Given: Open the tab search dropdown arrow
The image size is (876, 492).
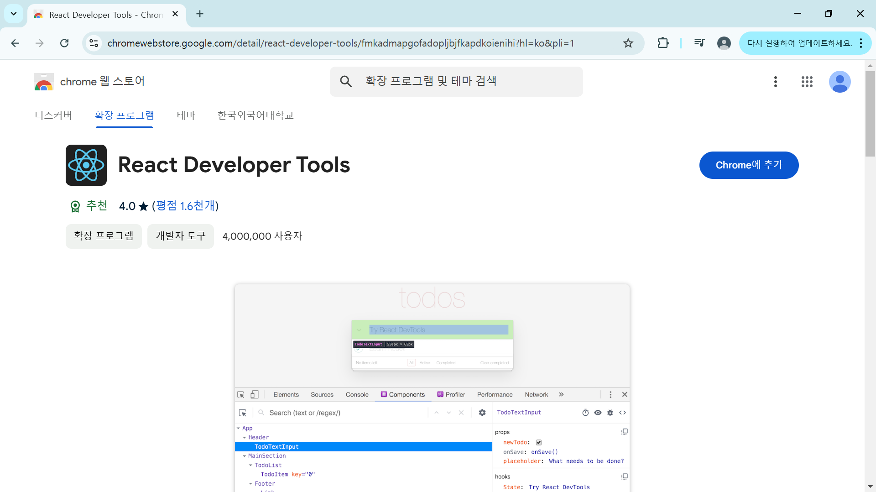Looking at the screenshot, I should pyautogui.click(x=14, y=14).
